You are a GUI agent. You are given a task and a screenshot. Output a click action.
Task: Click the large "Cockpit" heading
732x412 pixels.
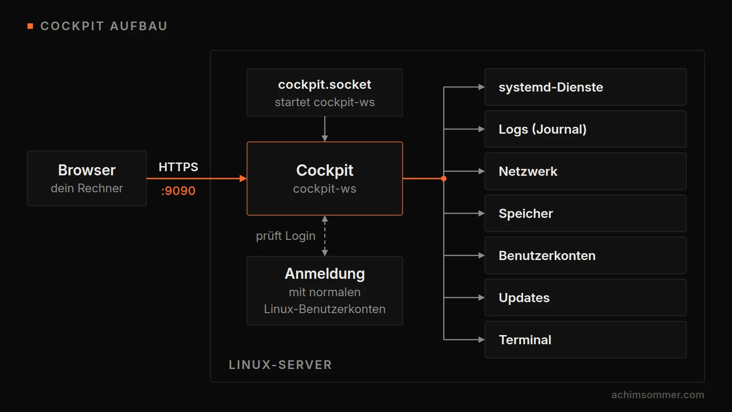click(x=325, y=170)
